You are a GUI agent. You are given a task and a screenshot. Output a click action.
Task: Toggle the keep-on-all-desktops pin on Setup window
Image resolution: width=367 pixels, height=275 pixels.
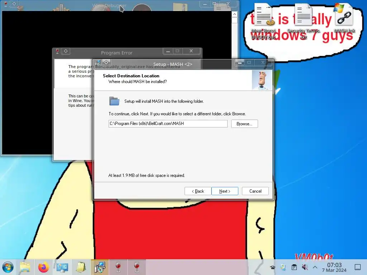(106, 62)
